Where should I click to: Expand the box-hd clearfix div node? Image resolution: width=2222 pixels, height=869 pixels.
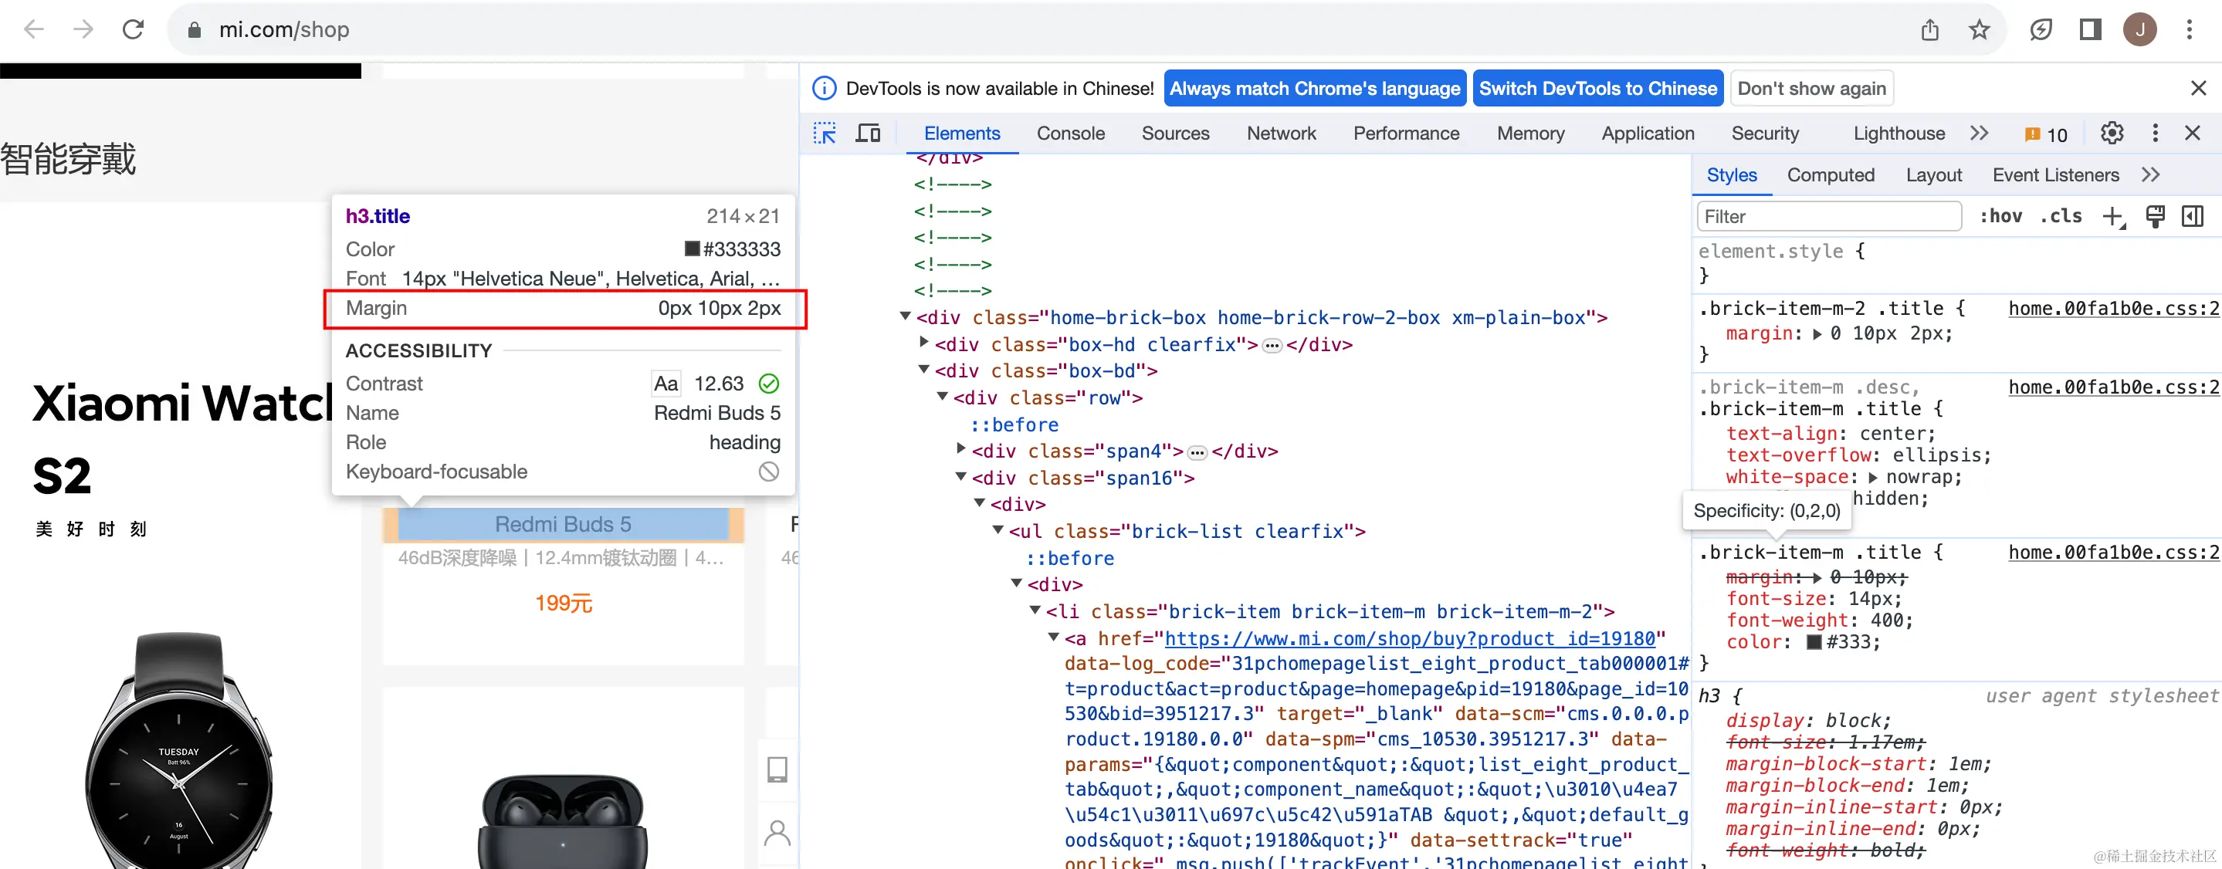point(924,342)
